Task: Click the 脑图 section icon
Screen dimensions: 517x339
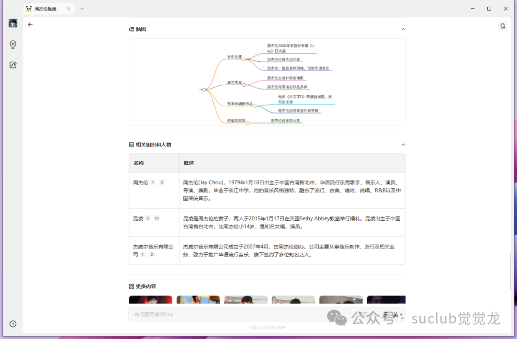Action: pos(131,29)
